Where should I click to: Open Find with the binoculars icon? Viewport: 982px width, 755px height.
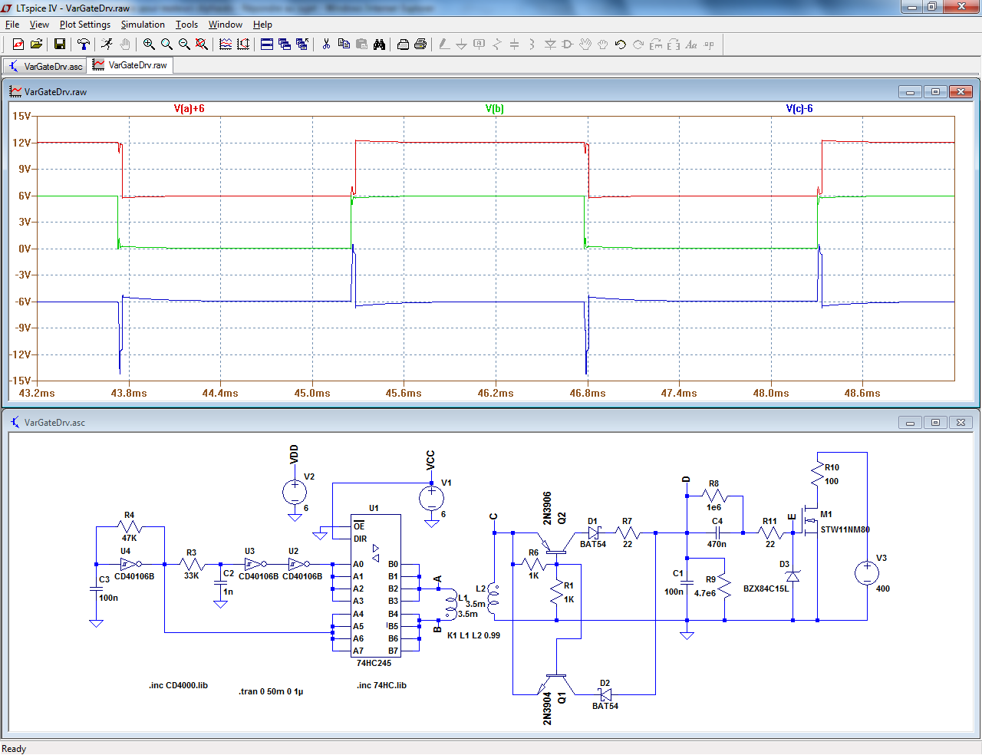379,45
